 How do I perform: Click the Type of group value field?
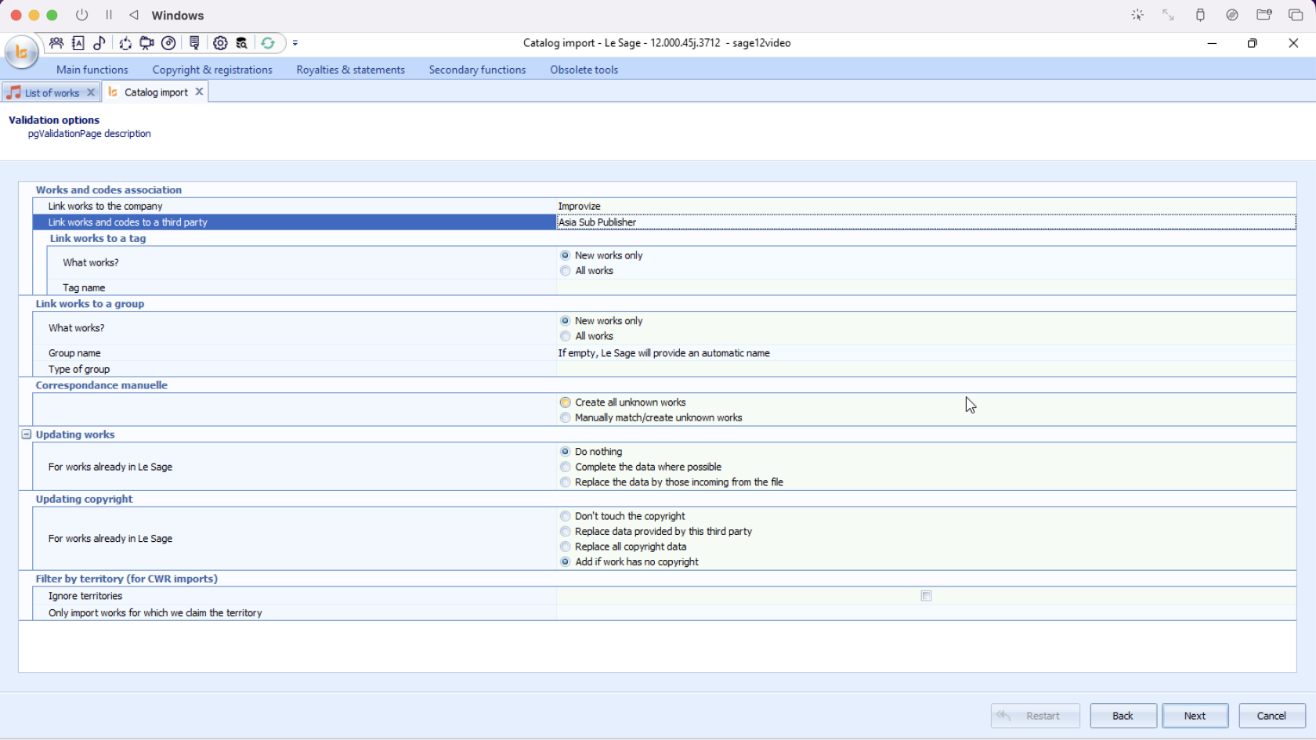926,369
